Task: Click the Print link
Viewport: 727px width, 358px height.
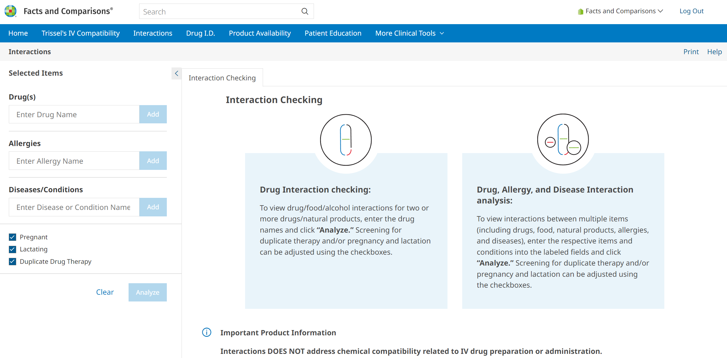Action: tap(691, 52)
